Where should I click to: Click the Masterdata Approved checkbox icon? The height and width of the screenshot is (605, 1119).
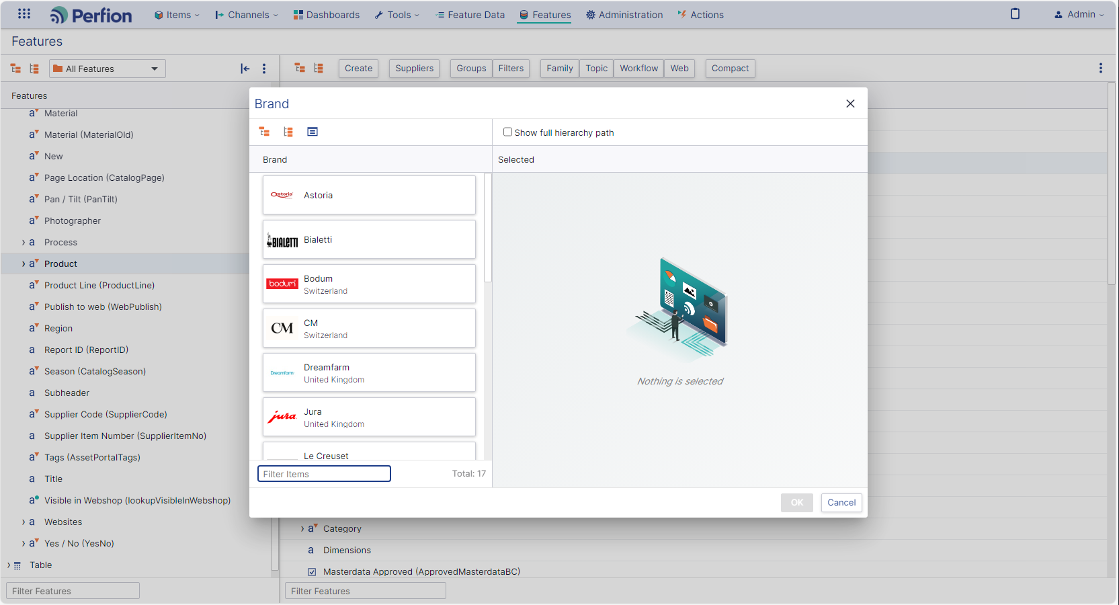tap(312, 572)
